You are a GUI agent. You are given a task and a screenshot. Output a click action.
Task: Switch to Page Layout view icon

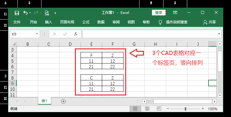pyautogui.click(x=147, y=109)
